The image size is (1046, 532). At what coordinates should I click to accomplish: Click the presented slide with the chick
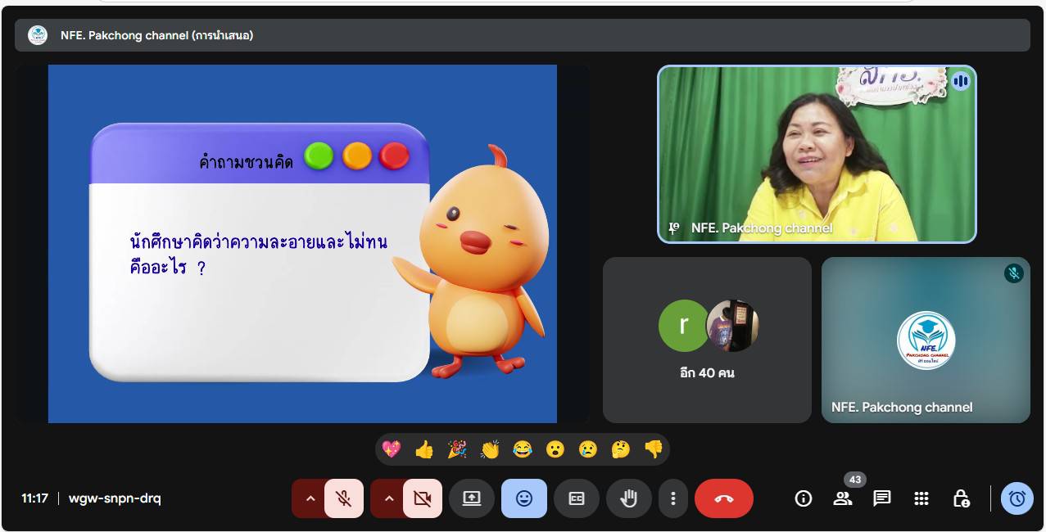click(302, 244)
